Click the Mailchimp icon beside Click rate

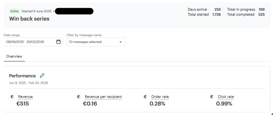click(x=212, y=97)
